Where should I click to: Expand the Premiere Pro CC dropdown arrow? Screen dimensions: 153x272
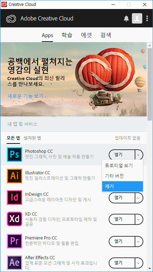(x=139, y=241)
